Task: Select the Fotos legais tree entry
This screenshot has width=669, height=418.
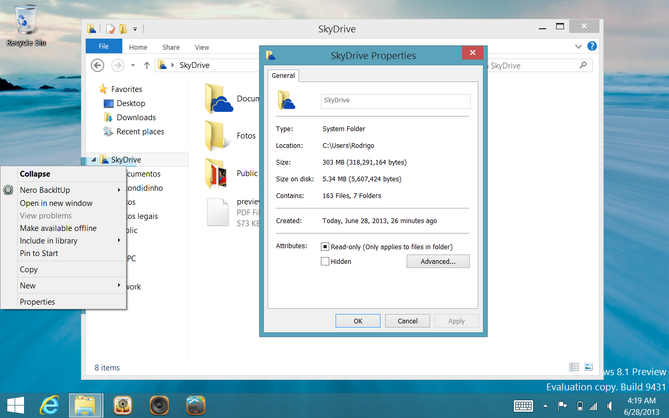Action: (x=143, y=216)
